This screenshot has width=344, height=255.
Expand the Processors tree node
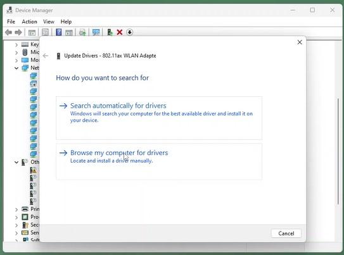coord(16,217)
